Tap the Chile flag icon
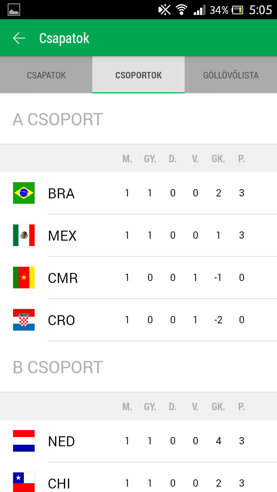Screen dimensions: 277x492 [24, 482]
